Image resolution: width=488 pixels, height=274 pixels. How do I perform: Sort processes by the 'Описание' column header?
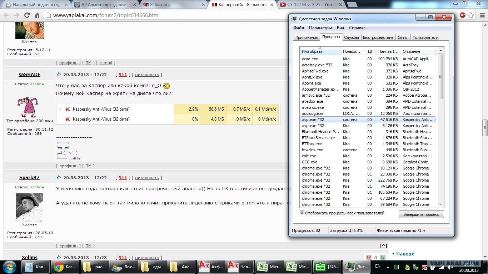click(418, 51)
